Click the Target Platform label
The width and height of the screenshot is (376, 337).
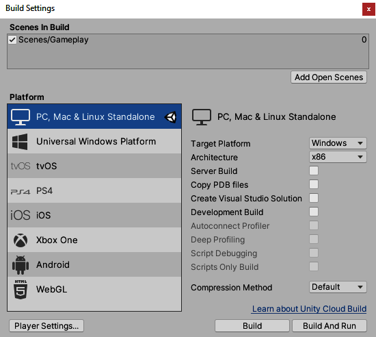220,144
